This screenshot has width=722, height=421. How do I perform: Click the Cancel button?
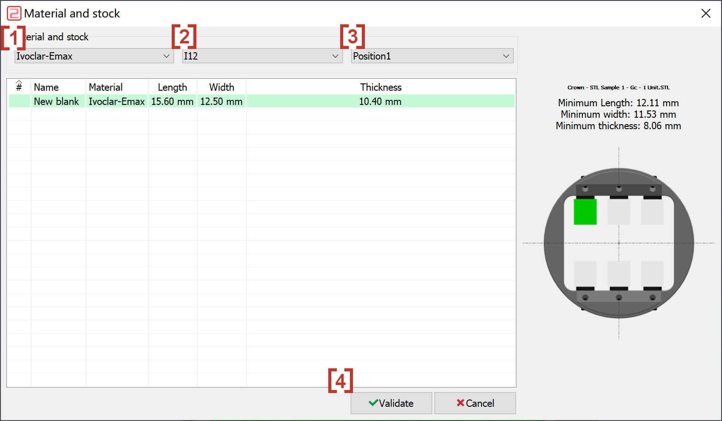(x=475, y=403)
